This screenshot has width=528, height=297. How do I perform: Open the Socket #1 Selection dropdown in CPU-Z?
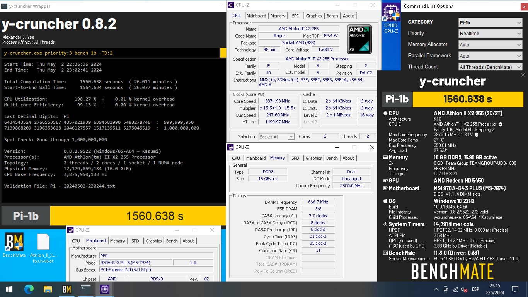pyautogui.click(x=276, y=137)
